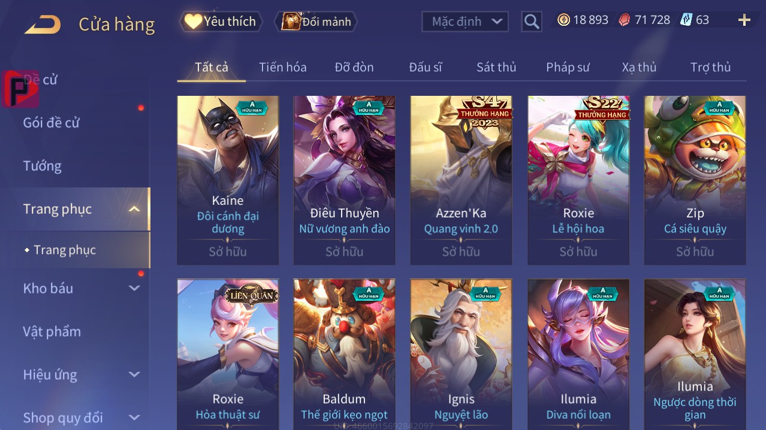Go to Gói đề cử sidebar item
The height and width of the screenshot is (430, 766).
(x=52, y=123)
